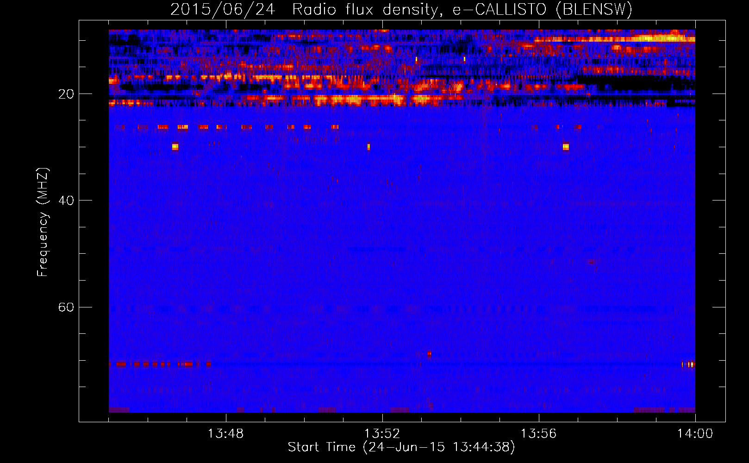Click the 60 MHz frequency tick label
749x463 pixels.
tap(66, 307)
